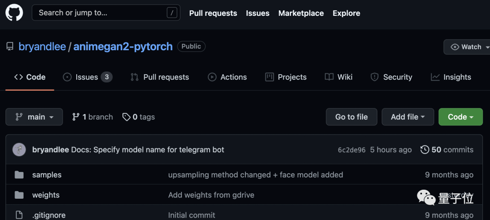The image size is (490, 220).
Task: Click the weights folder icon
Action: click(19, 195)
